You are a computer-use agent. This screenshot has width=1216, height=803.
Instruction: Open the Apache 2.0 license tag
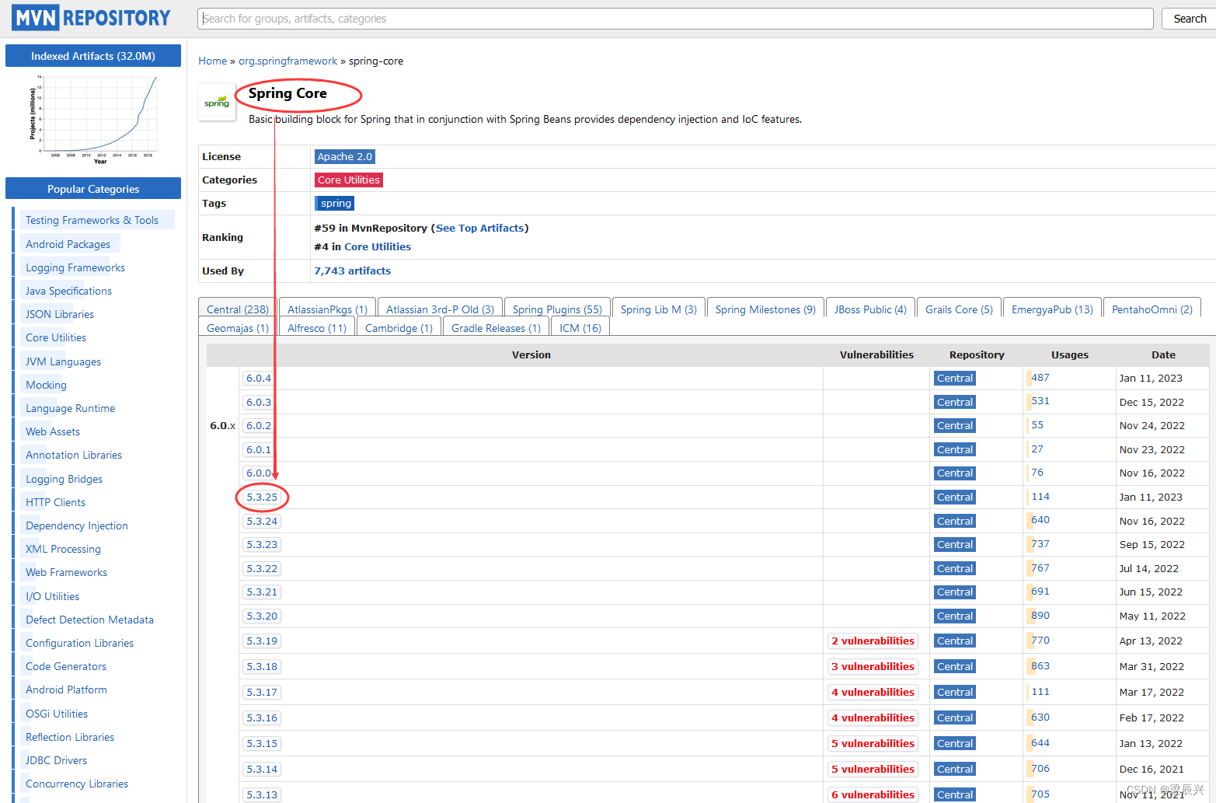(x=344, y=156)
